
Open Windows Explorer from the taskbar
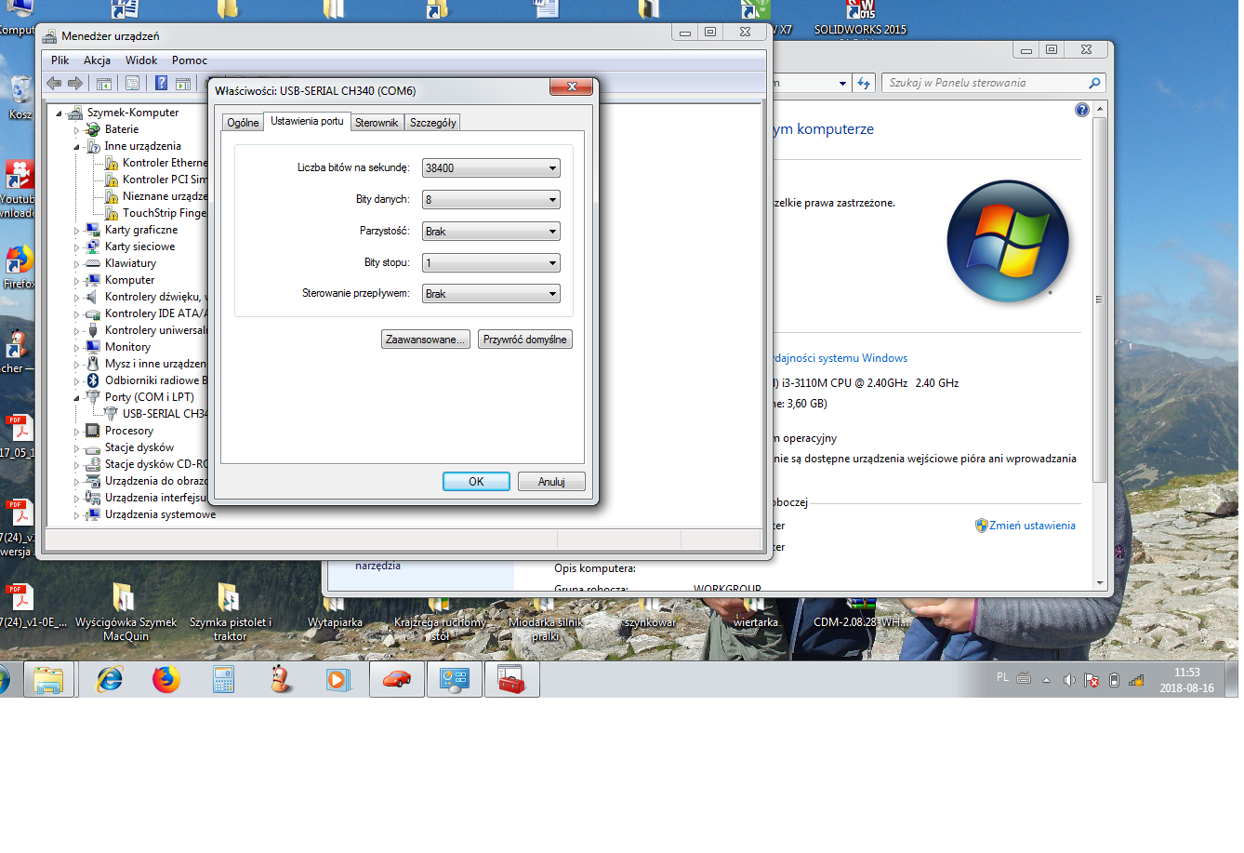[x=48, y=680]
